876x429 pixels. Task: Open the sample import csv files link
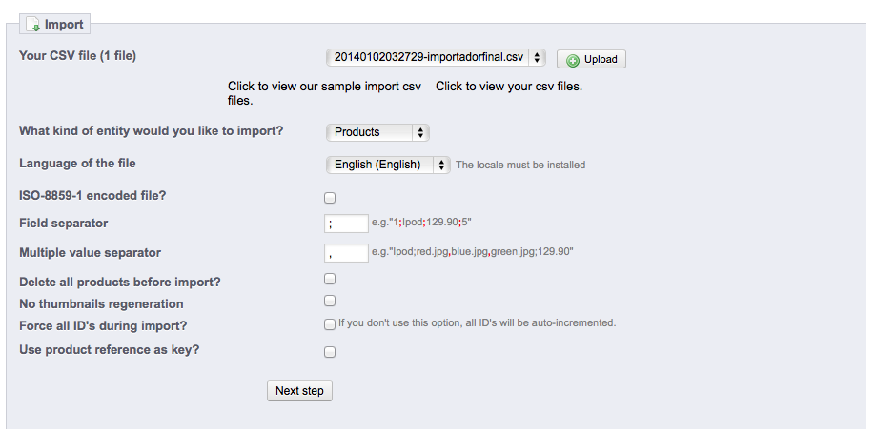tap(324, 92)
